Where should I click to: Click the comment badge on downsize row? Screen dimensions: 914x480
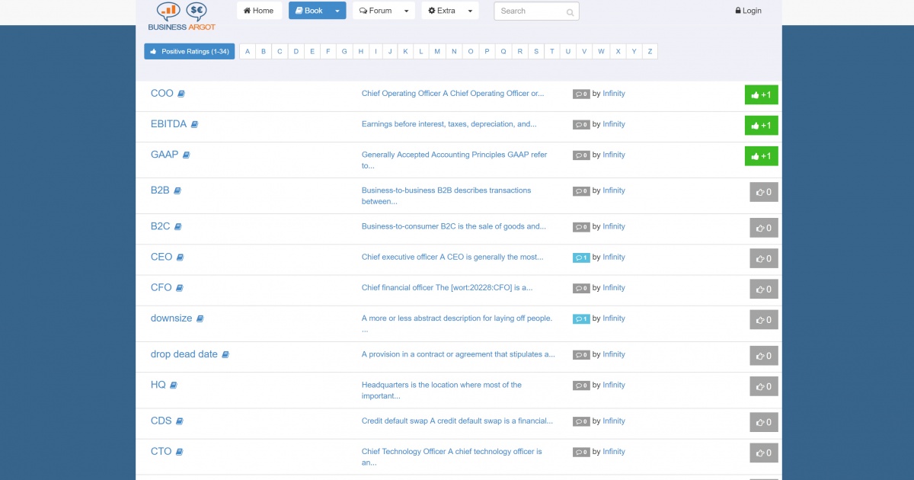tap(581, 318)
